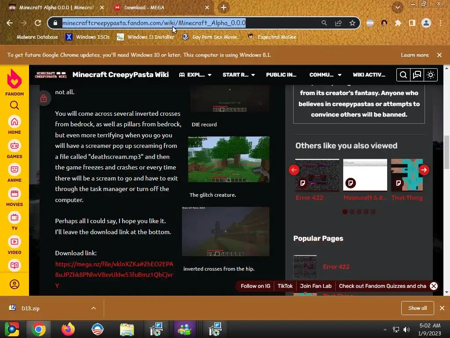Click the address bar URL
Screen dimensions: 450x338
coord(154,23)
